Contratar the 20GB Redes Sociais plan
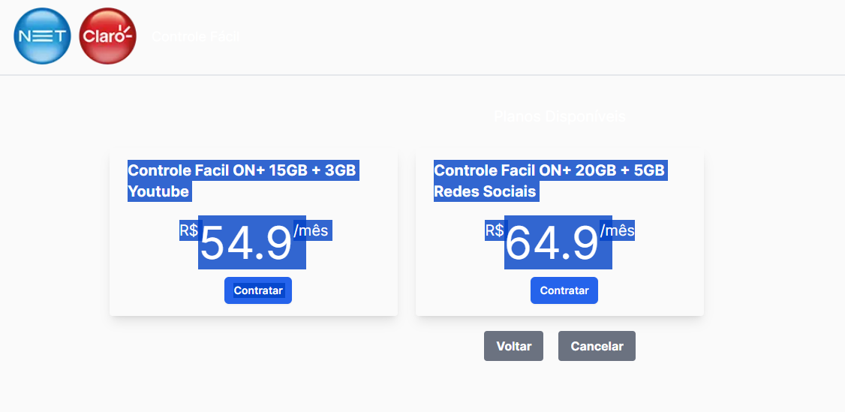Image resolution: width=845 pixels, height=412 pixels. coord(564,290)
